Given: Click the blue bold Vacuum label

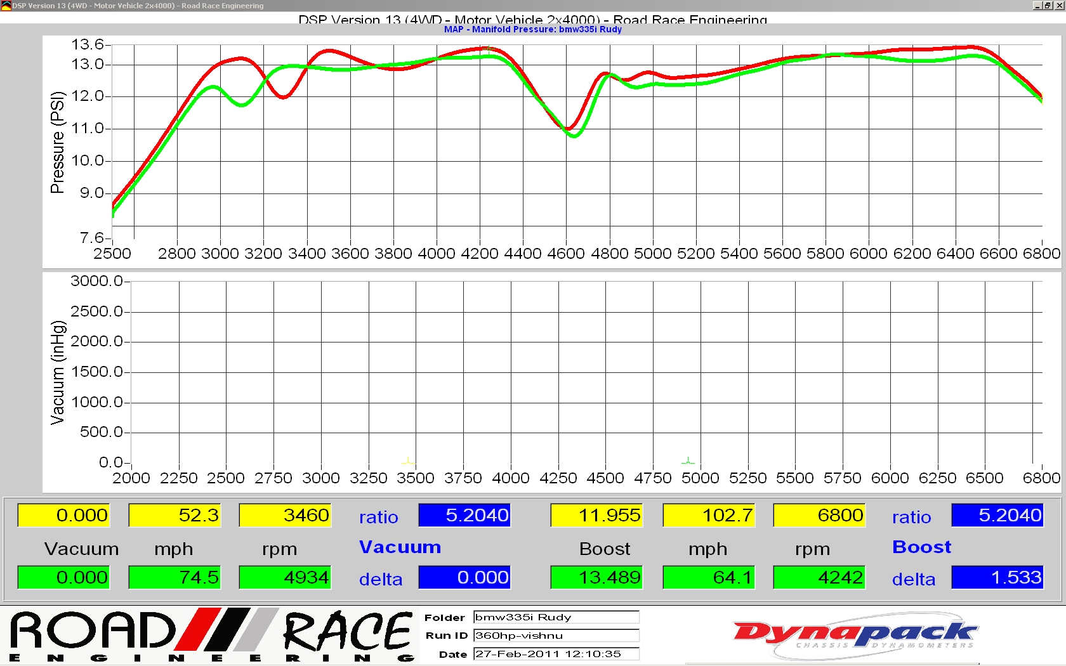Looking at the screenshot, I should 400,547.
